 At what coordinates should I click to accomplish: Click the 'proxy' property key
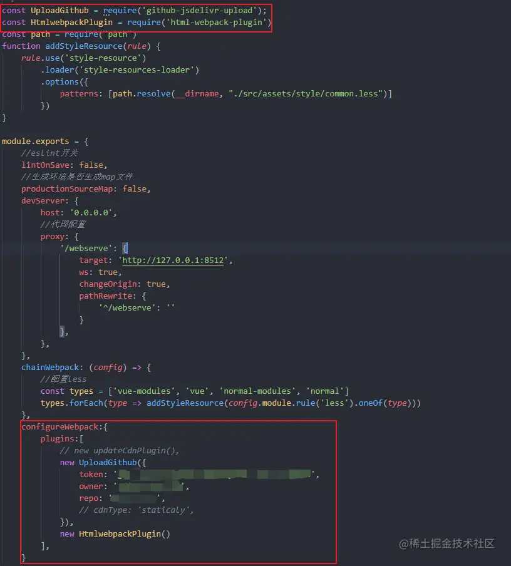(x=53, y=237)
